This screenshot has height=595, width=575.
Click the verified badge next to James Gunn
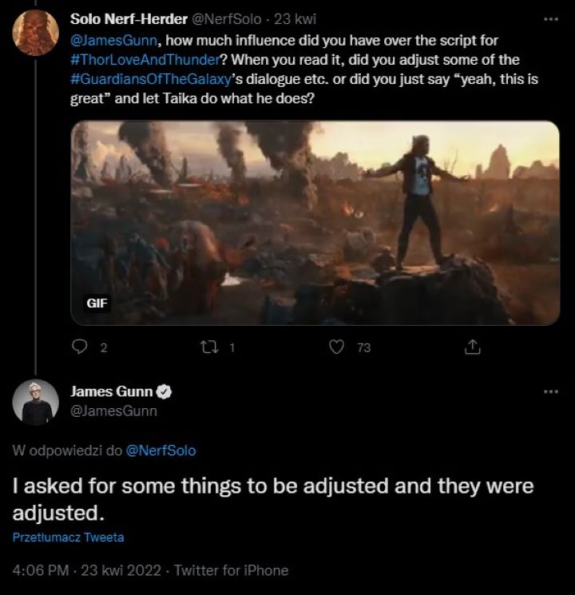click(165, 392)
